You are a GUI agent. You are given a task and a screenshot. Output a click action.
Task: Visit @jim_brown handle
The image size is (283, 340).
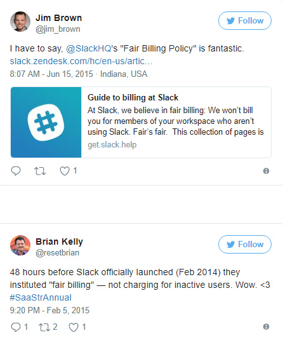tap(58, 29)
